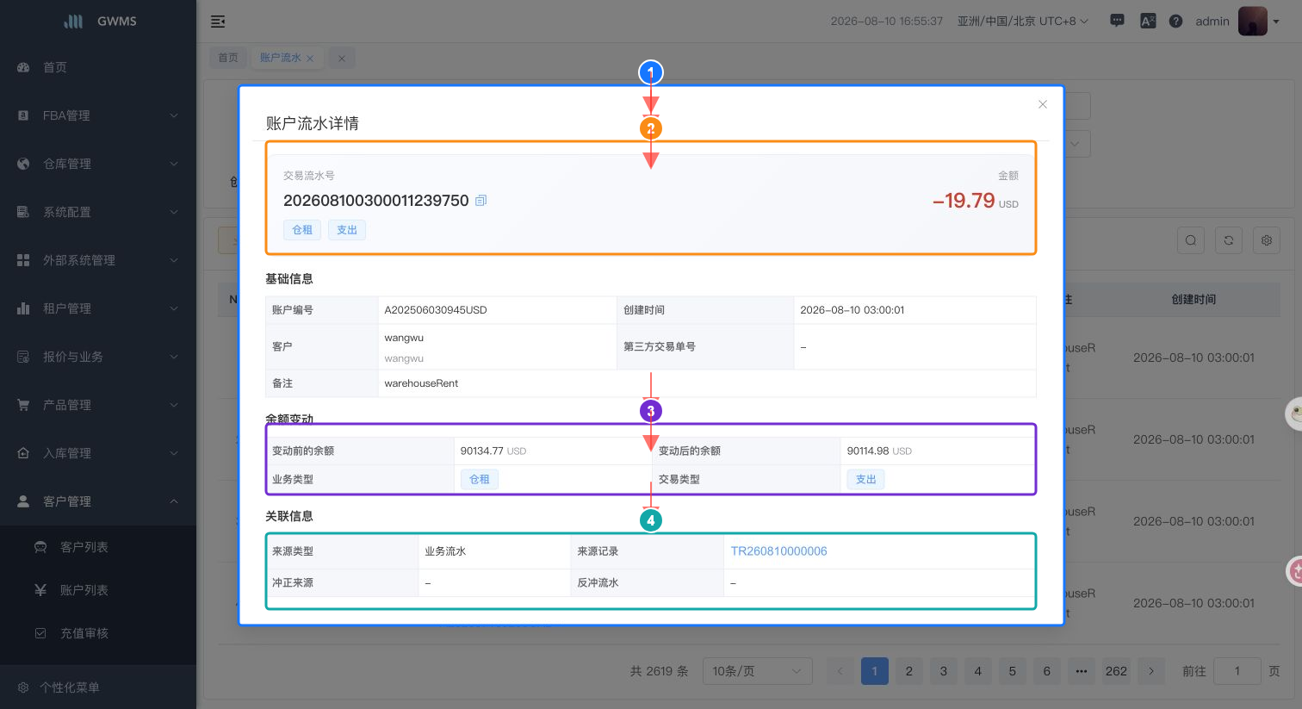Go to 首页 in sidebar
This screenshot has height=709, width=1302.
pos(98,67)
